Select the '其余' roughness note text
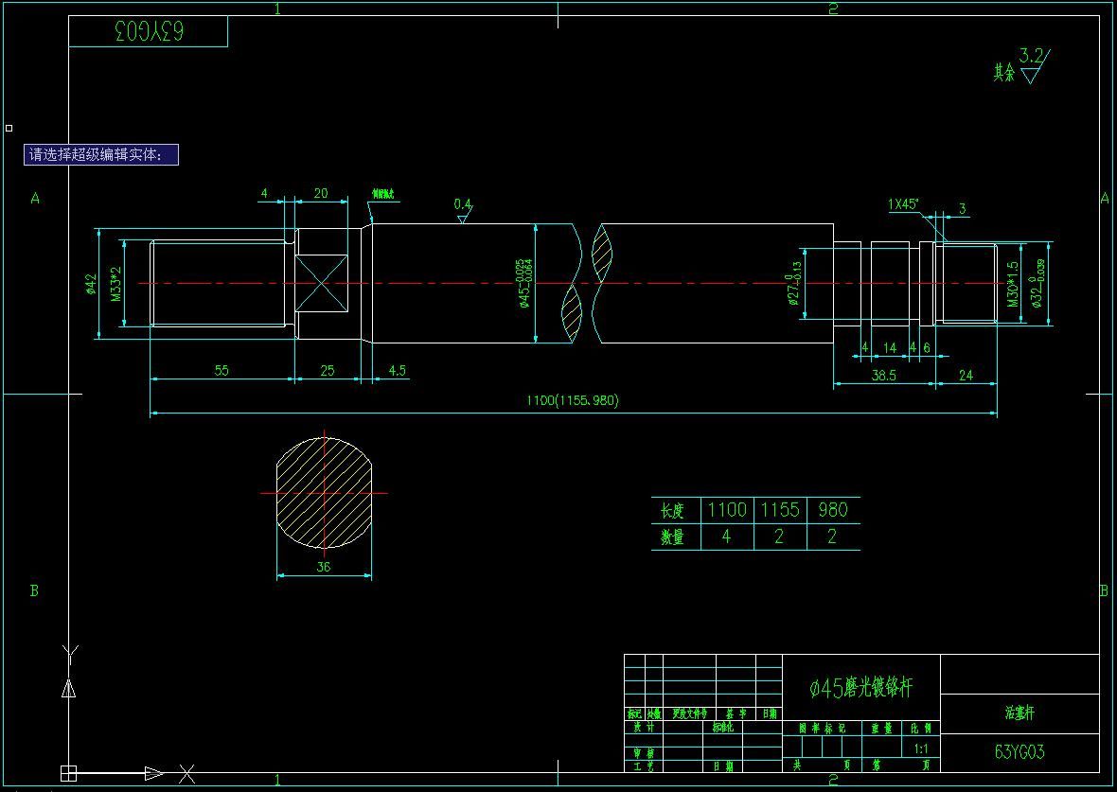The height and width of the screenshot is (792, 1117). (x=1003, y=72)
